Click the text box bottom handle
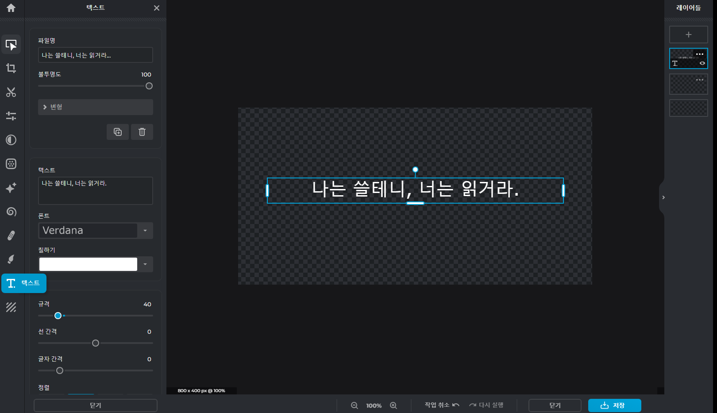The height and width of the screenshot is (413, 717). click(415, 203)
